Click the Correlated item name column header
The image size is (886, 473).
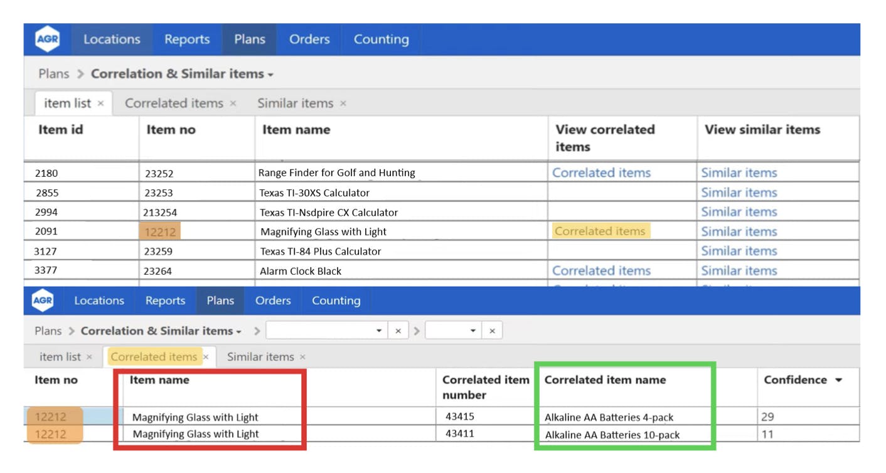pos(605,380)
